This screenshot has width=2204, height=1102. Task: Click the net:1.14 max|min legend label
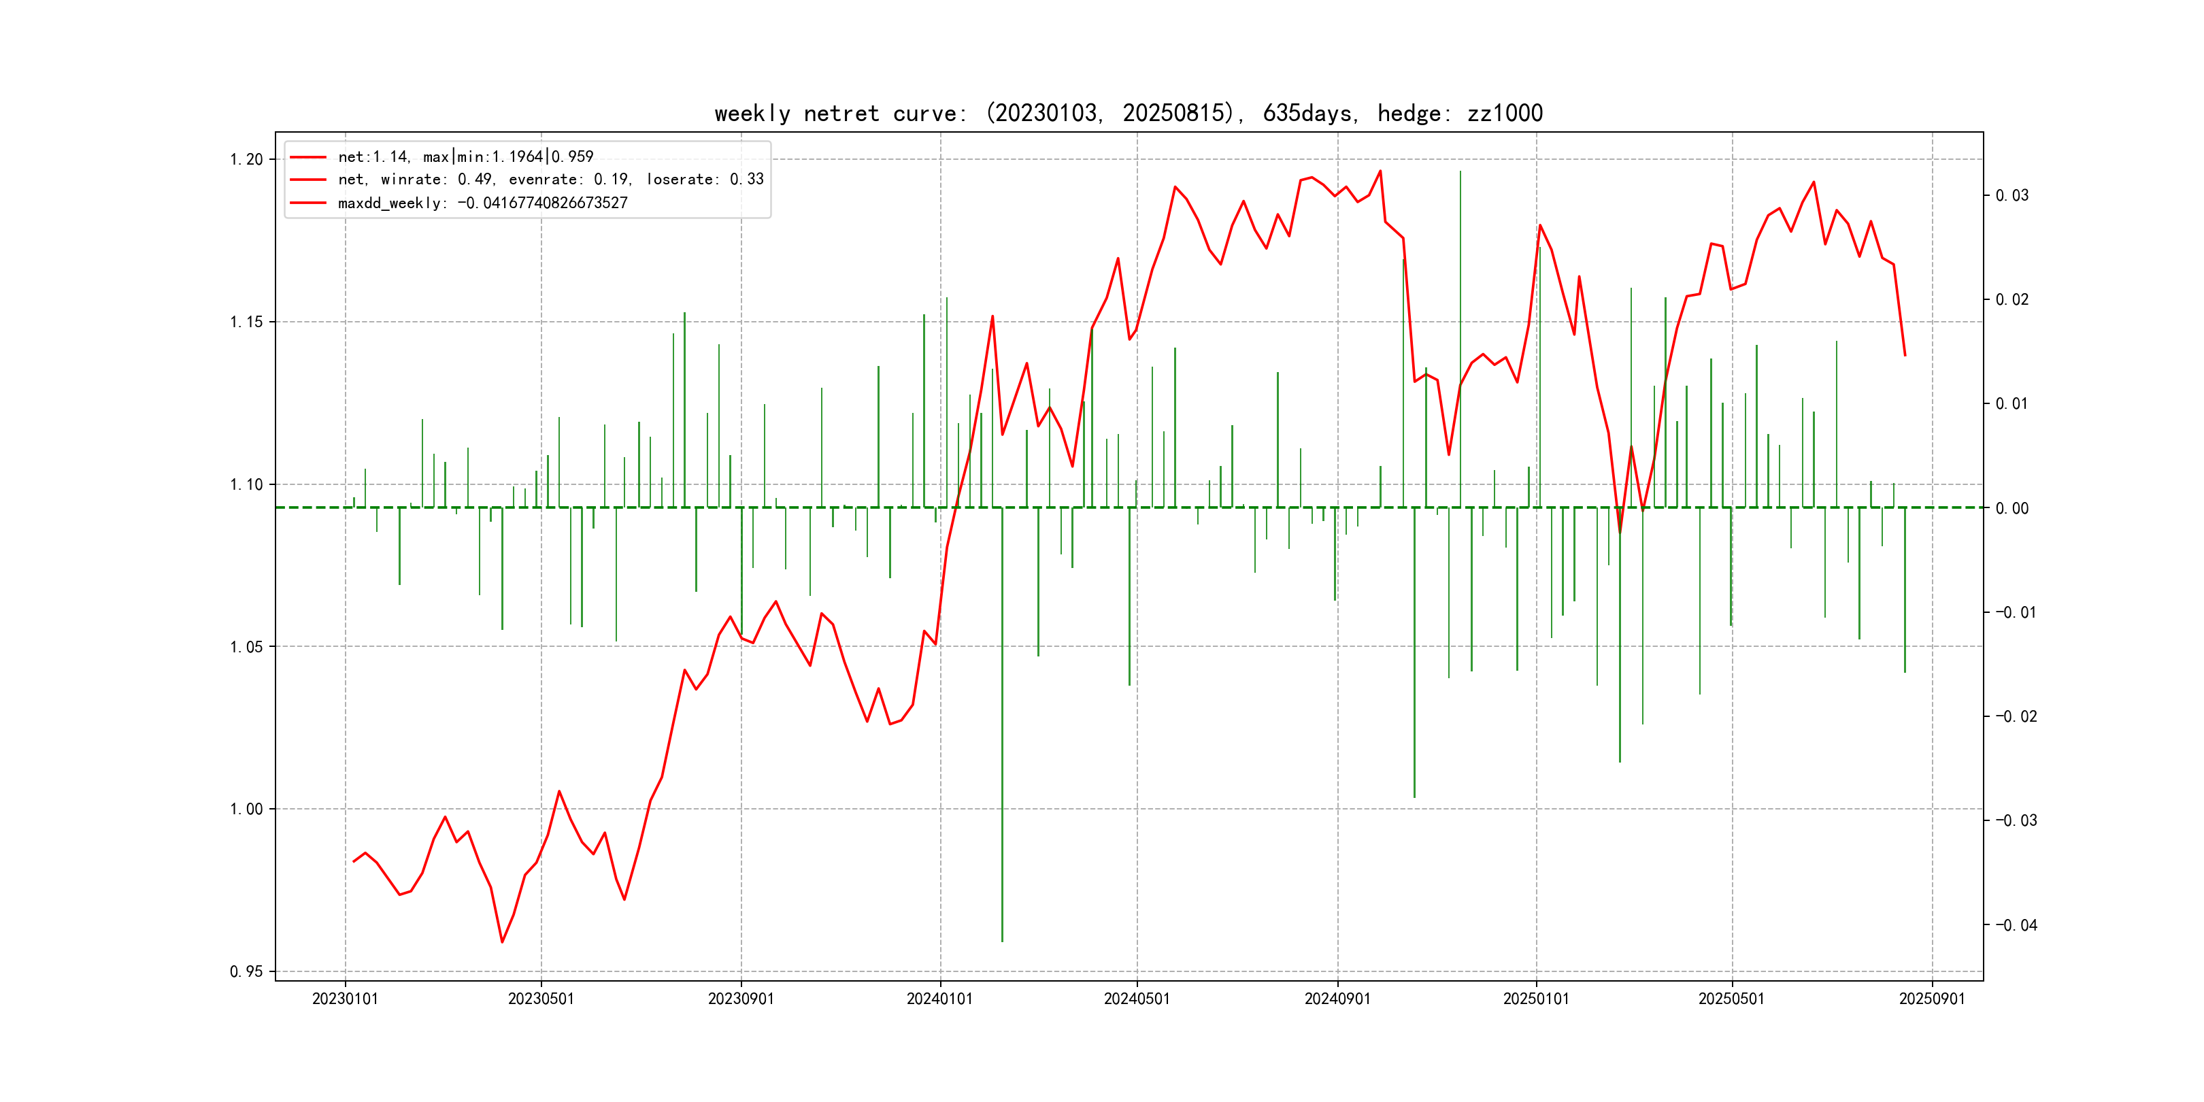tap(465, 156)
